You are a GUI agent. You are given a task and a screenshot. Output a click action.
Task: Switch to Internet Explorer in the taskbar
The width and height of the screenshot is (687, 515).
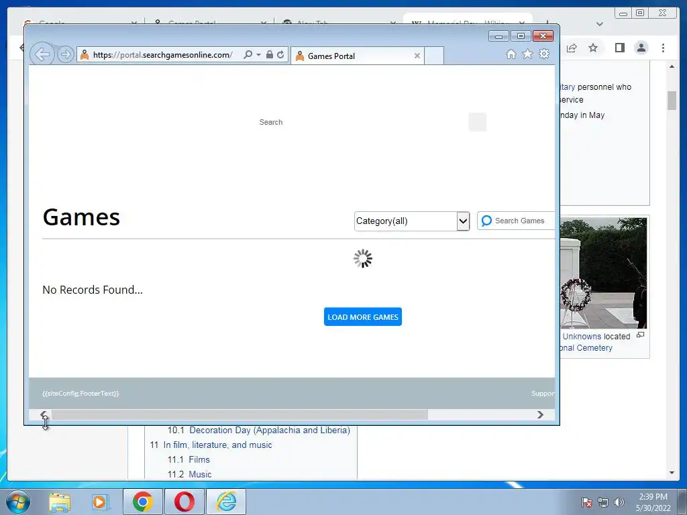tap(226, 502)
